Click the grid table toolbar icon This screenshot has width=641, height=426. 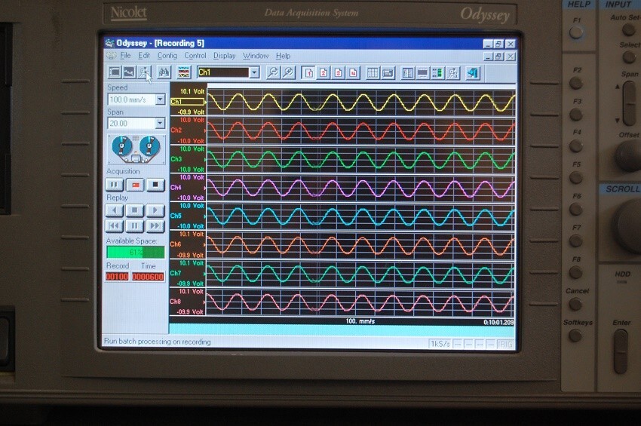(x=373, y=73)
